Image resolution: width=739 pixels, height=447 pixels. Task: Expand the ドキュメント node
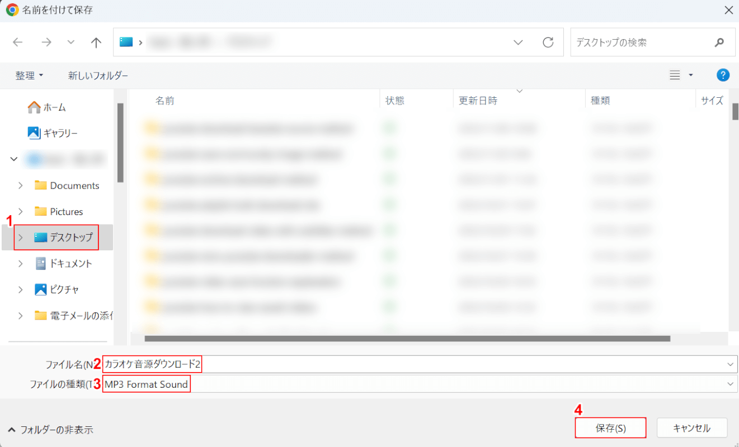(x=21, y=264)
